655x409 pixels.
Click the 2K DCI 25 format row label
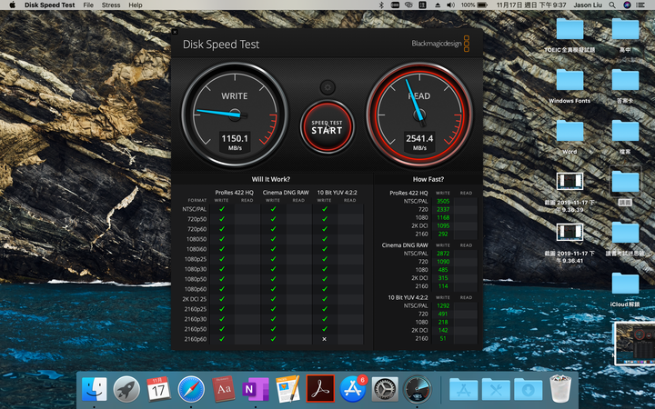click(x=195, y=299)
